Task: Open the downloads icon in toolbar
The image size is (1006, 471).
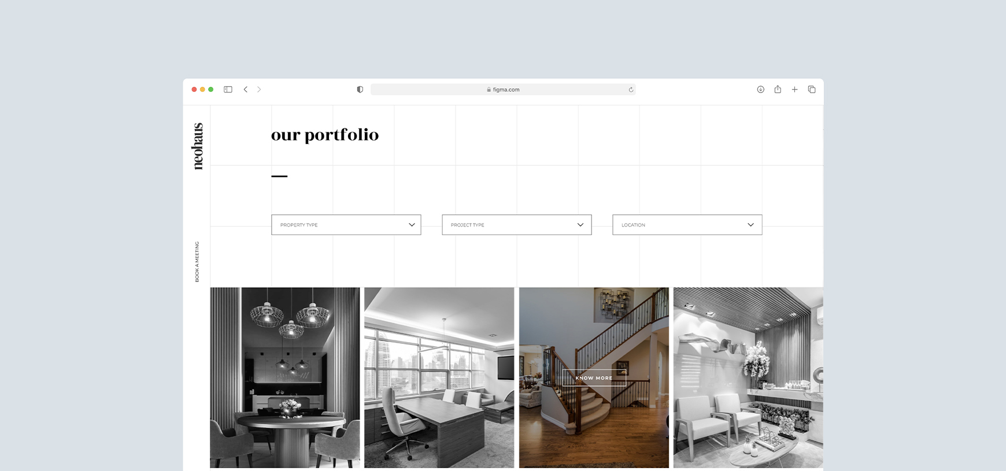Action: click(x=761, y=90)
